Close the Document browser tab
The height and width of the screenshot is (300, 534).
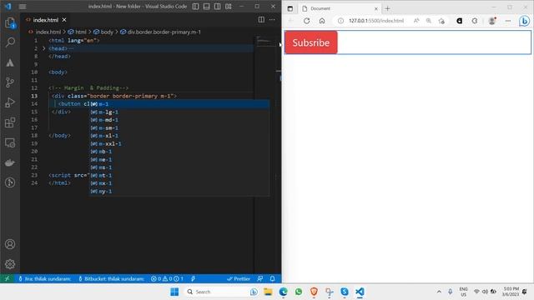[x=376, y=8]
